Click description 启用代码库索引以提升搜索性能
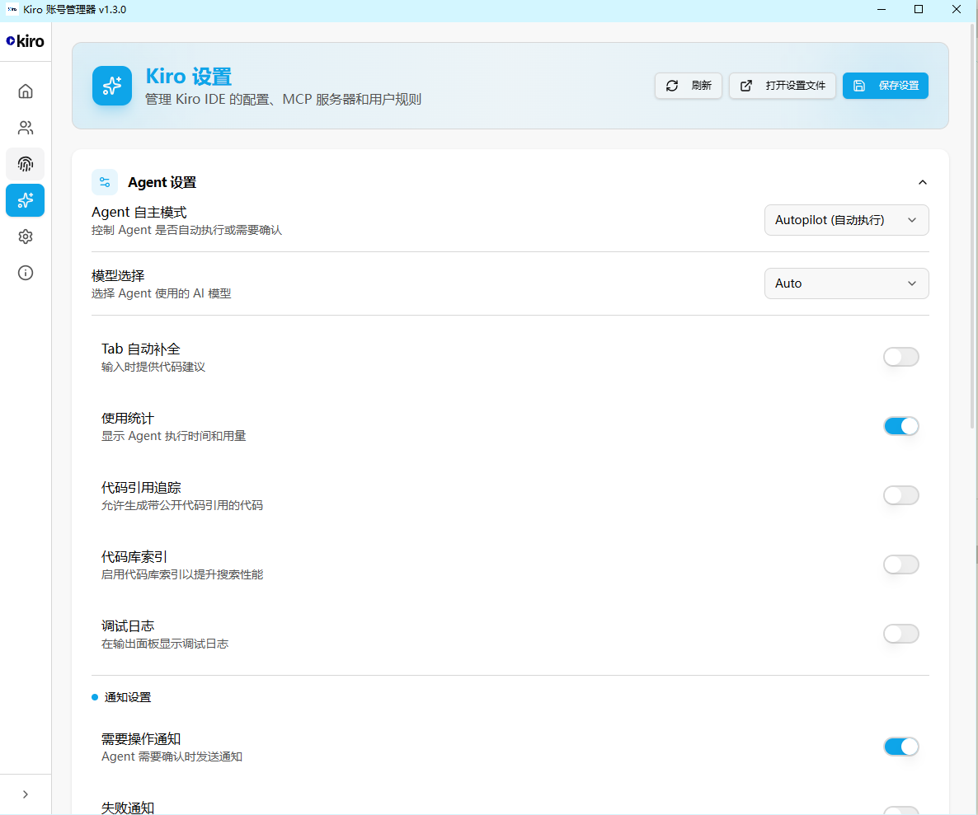 pos(182,574)
